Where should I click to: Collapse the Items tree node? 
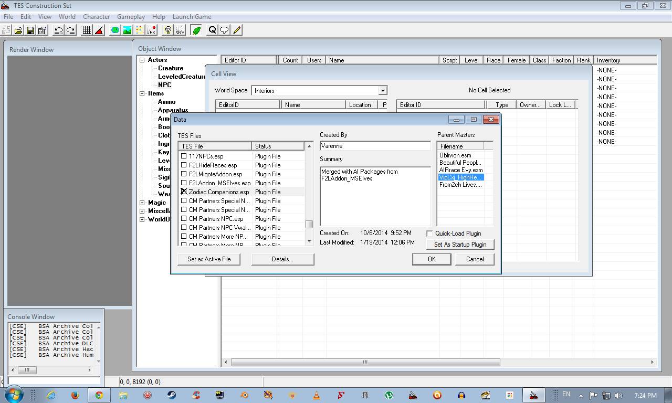click(x=142, y=93)
